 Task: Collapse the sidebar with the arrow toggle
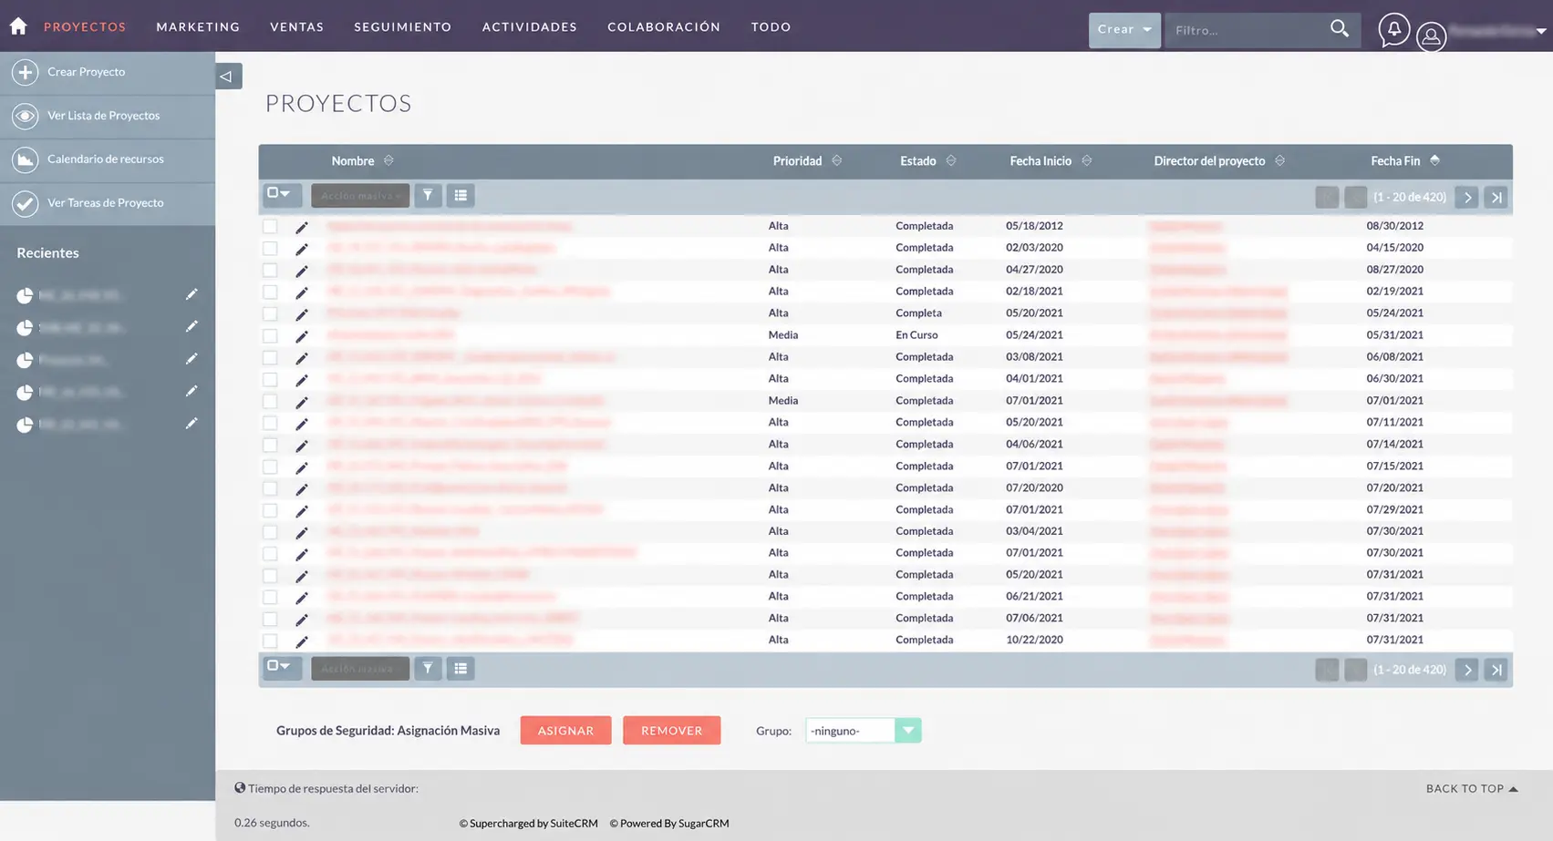point(228,77)
